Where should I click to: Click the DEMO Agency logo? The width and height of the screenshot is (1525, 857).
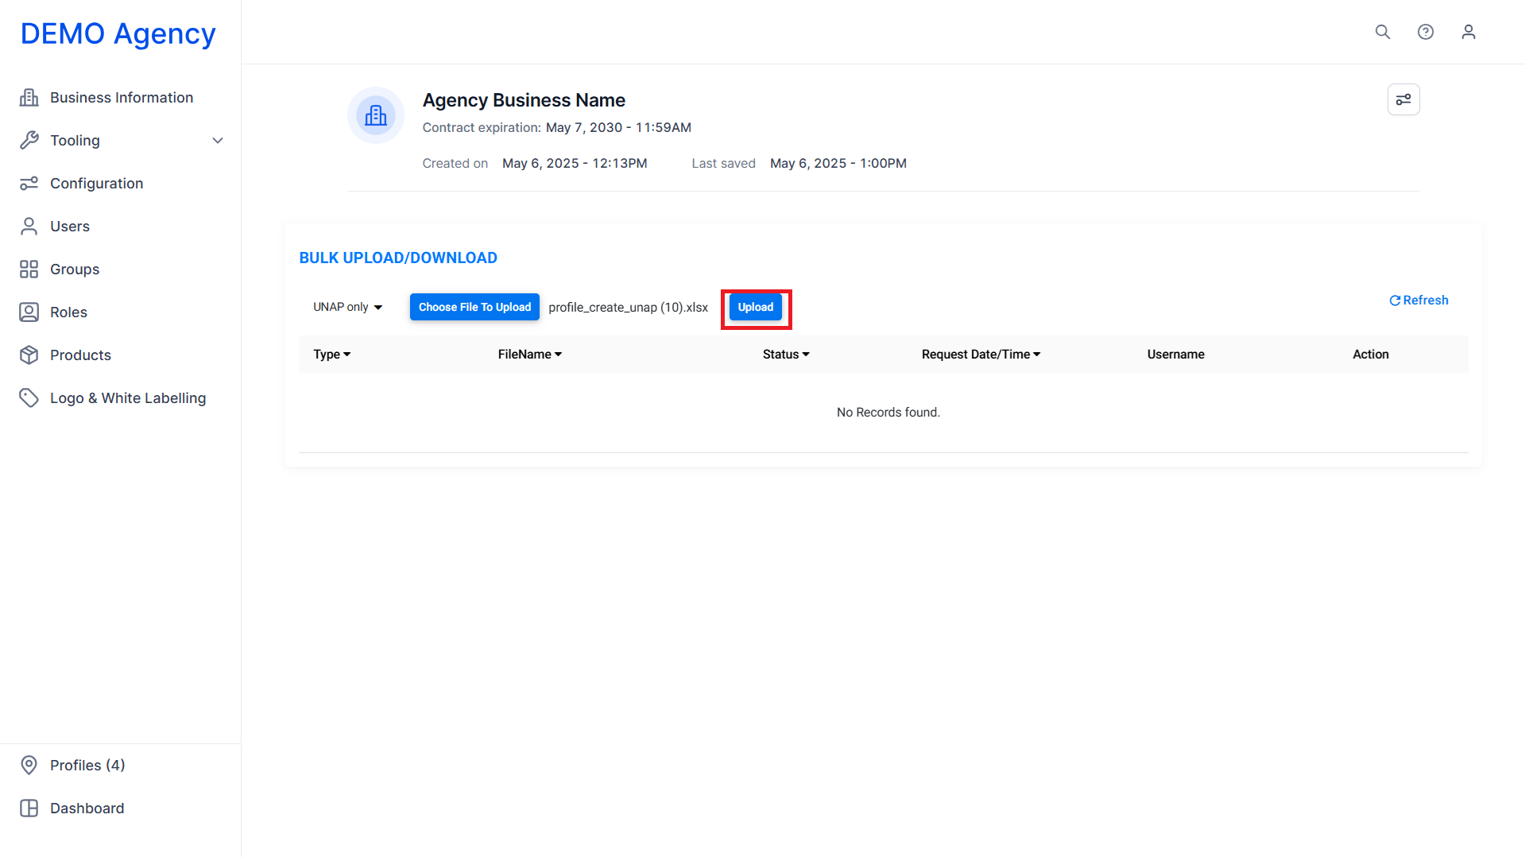[118, 33]
